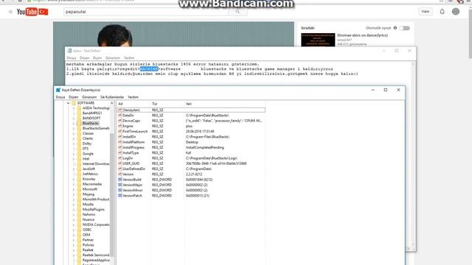Click the string icon beside InstallDir
This screenshot has height=265, width=472.
[x=119, y=137]
